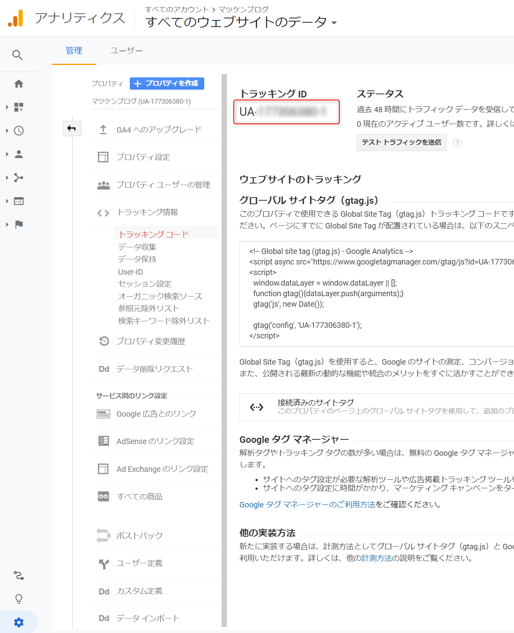Expand the Behavior section arrow
The width and height of the screenshot is (514, 633).
coord(7,201)
